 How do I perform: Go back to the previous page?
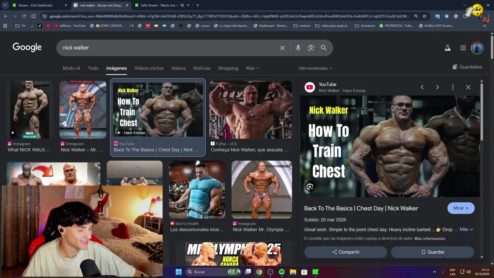(6, 16)
